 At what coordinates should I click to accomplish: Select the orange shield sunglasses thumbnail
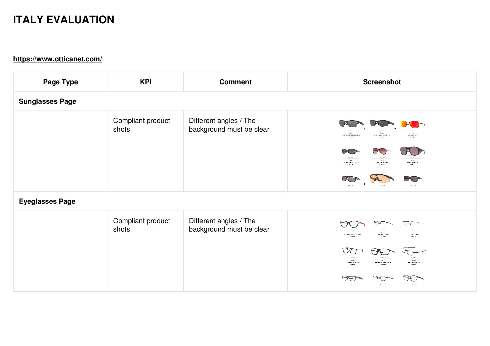pyautogui.click(x=382, y=178)
